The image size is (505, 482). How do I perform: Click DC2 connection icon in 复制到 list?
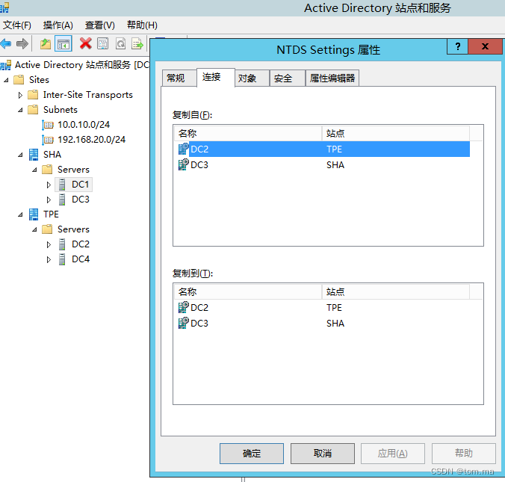pyautogui.click(x=184, y=307)
